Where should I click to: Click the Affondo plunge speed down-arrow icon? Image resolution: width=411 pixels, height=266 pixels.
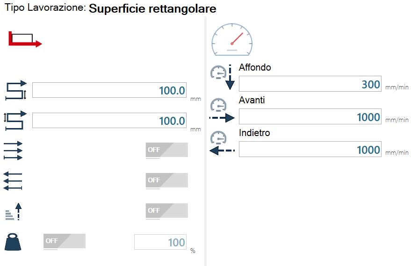click(222, 77)
